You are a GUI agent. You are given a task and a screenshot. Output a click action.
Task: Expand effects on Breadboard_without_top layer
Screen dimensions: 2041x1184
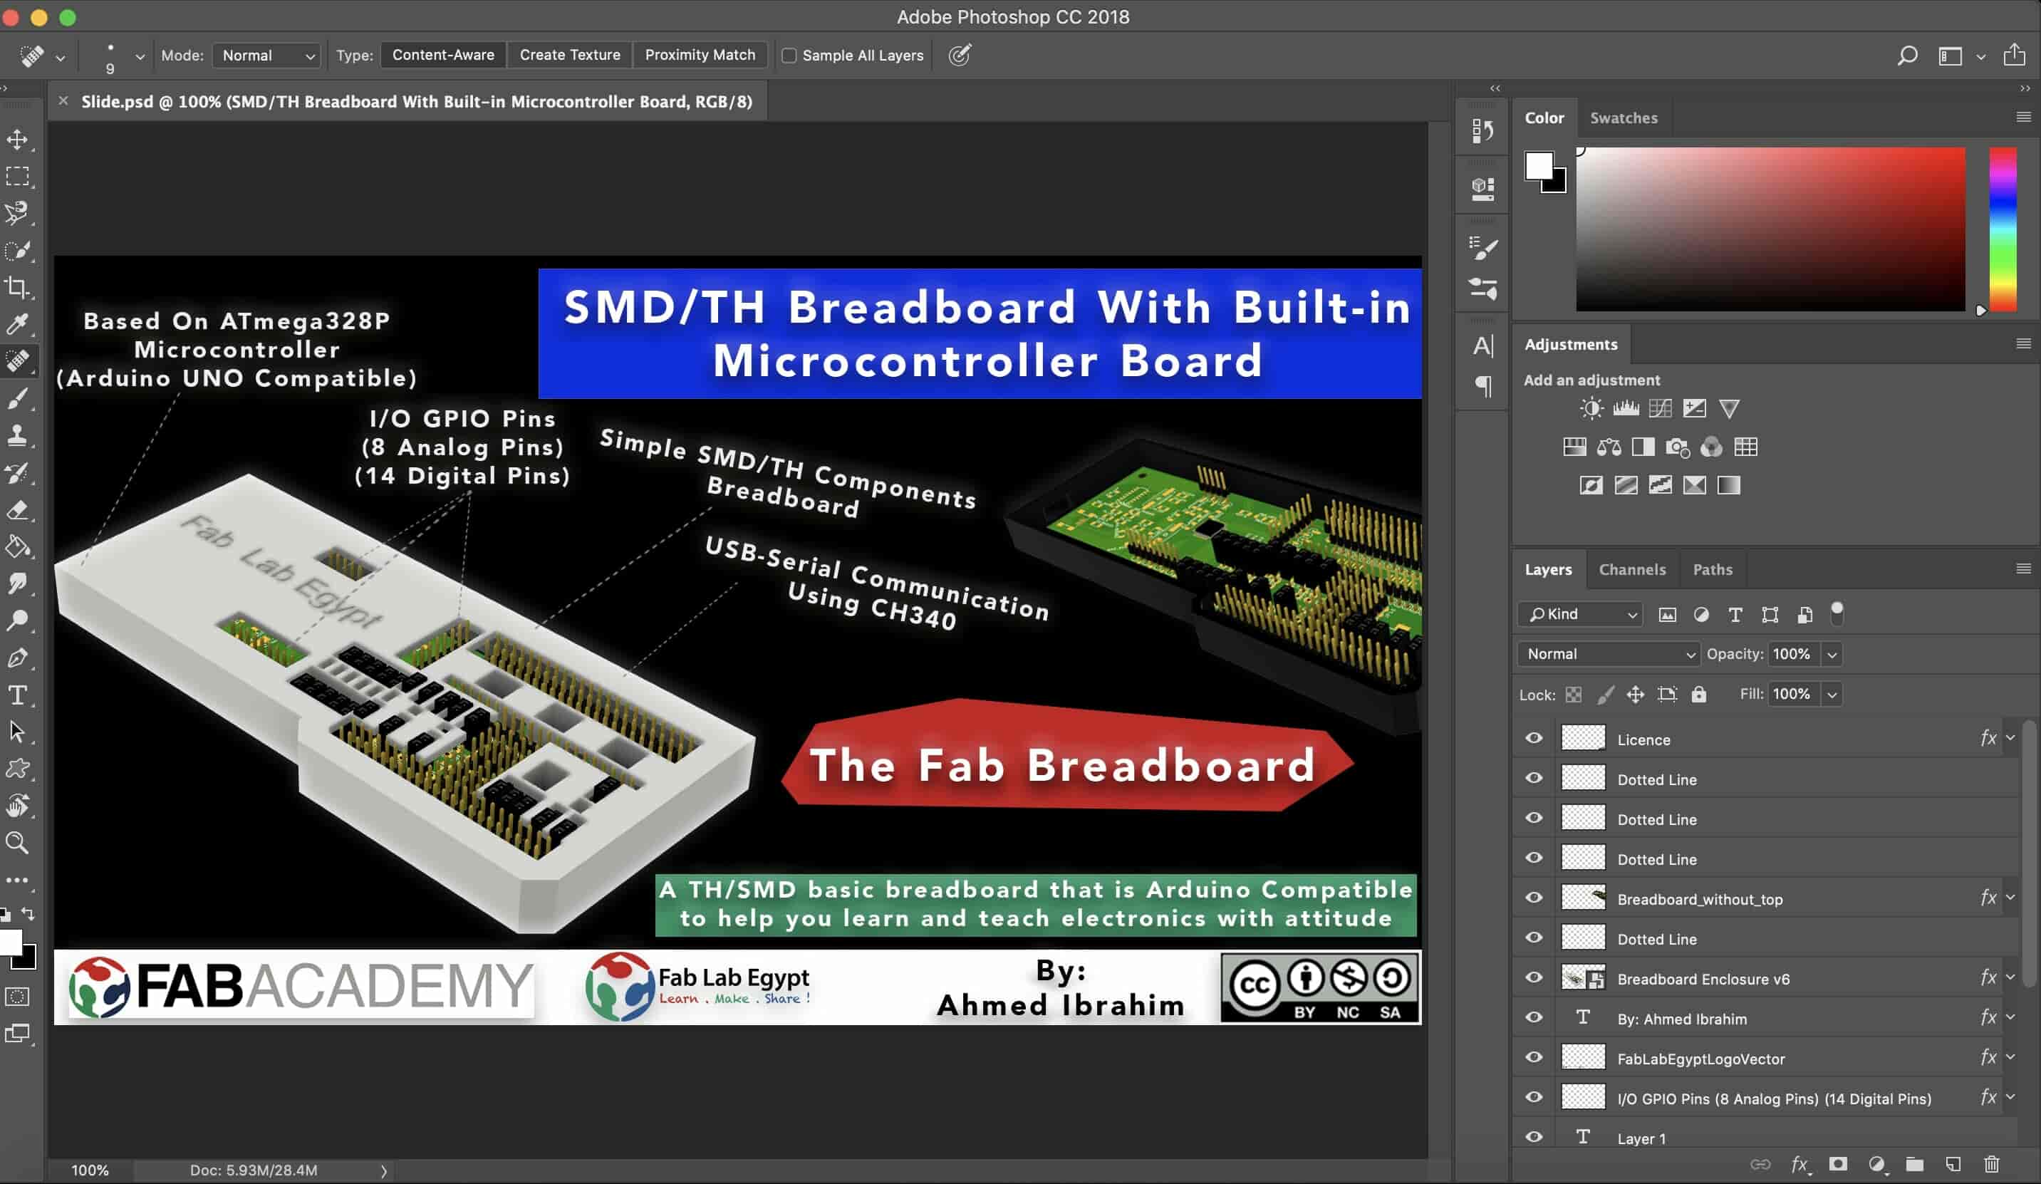(x=2010, y=898)
